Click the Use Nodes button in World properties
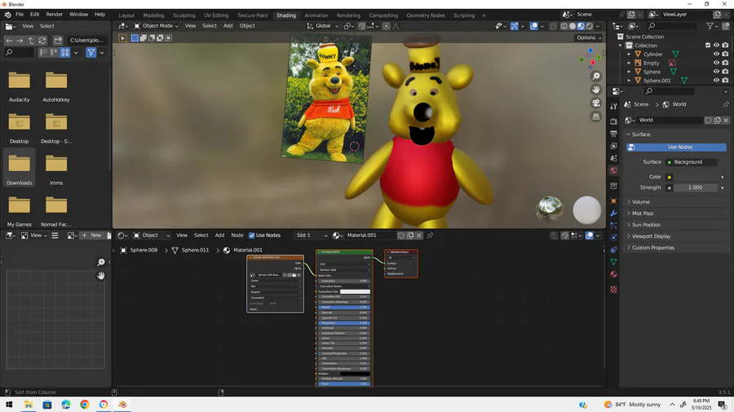 [x=676, y=147]
